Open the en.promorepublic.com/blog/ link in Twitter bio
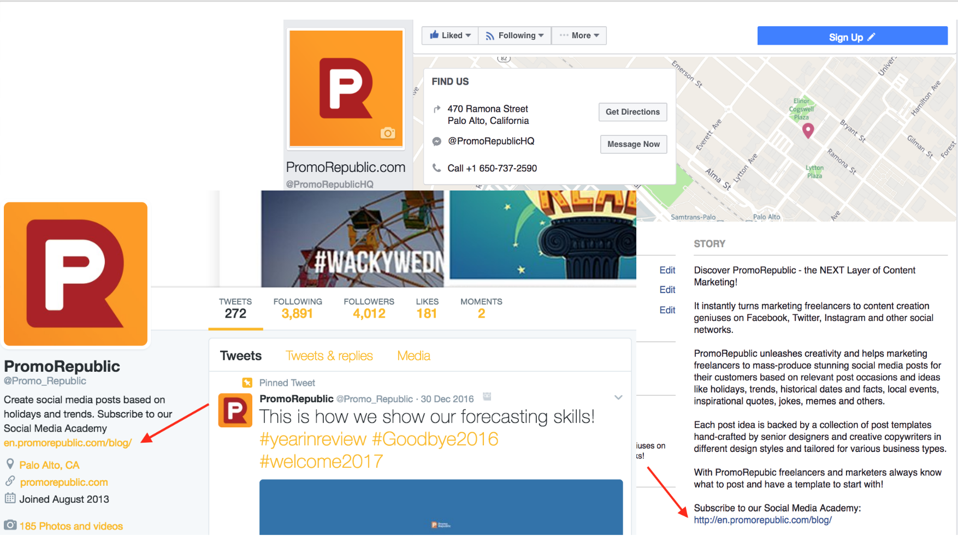958x536 pixels. click(x=68, y=443)
